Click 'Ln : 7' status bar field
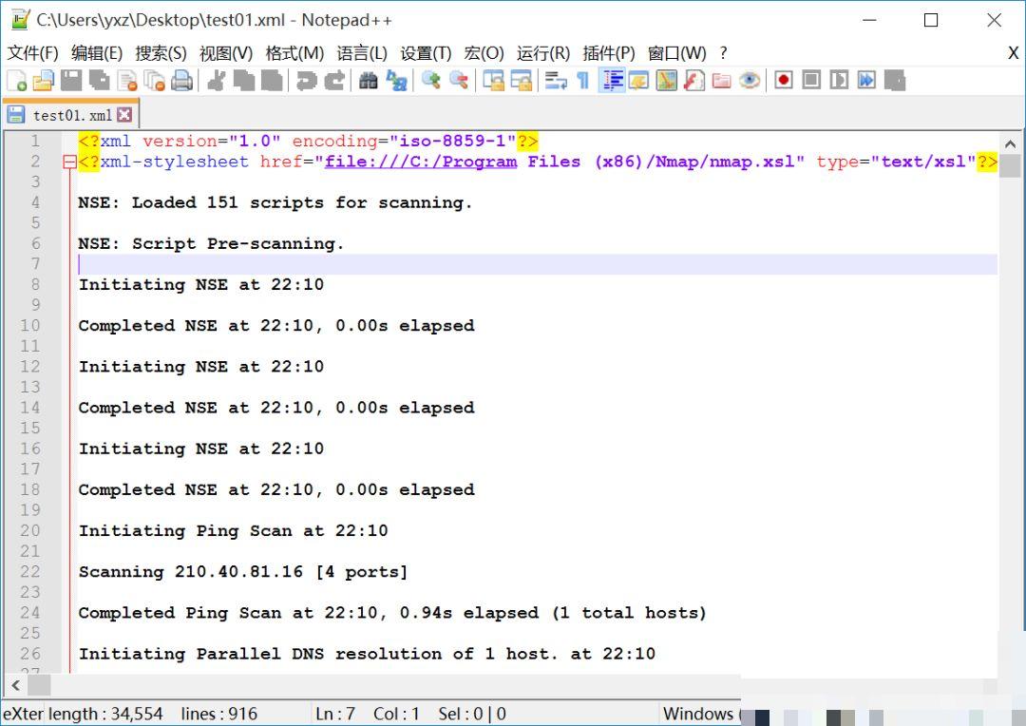 tap(335, 714)
